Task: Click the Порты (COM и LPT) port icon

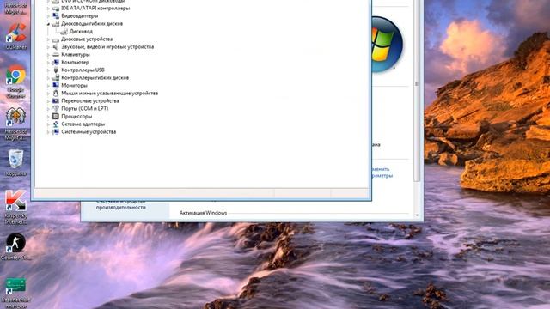Action: 55,109
